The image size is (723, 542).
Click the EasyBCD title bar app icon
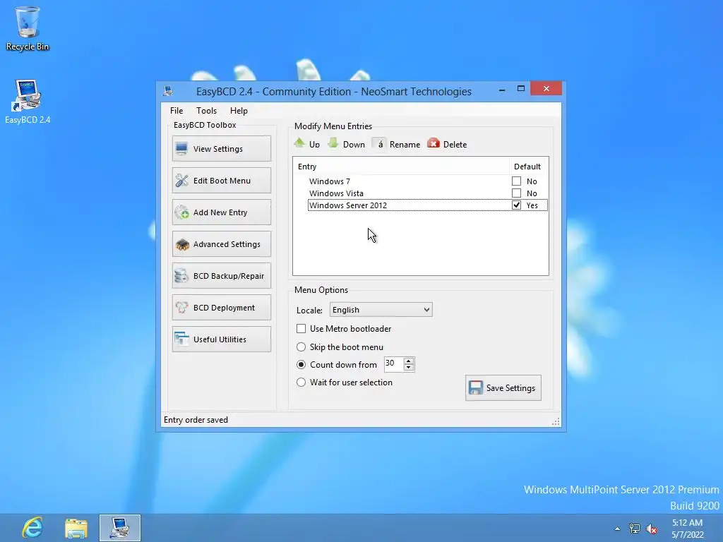point(168,91)
